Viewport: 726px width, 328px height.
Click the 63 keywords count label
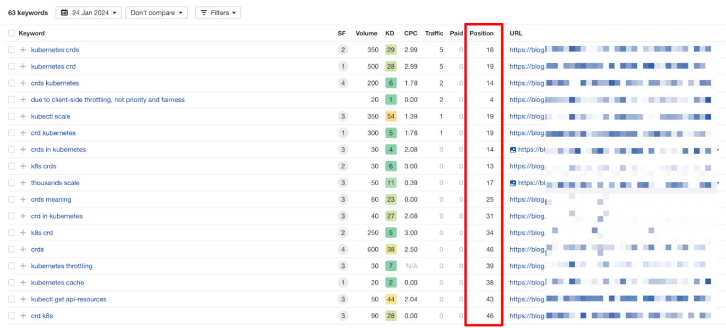28,13
